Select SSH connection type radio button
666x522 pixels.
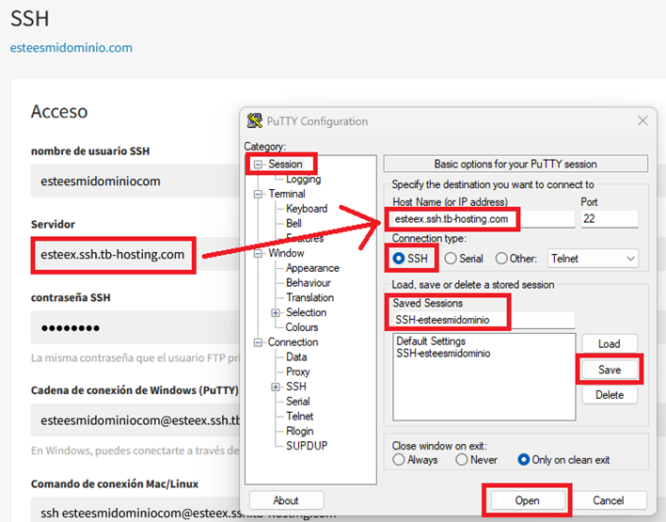point(400,259)
